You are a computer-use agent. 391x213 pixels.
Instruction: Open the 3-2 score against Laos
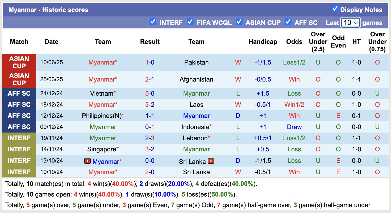tap(150, 105)
